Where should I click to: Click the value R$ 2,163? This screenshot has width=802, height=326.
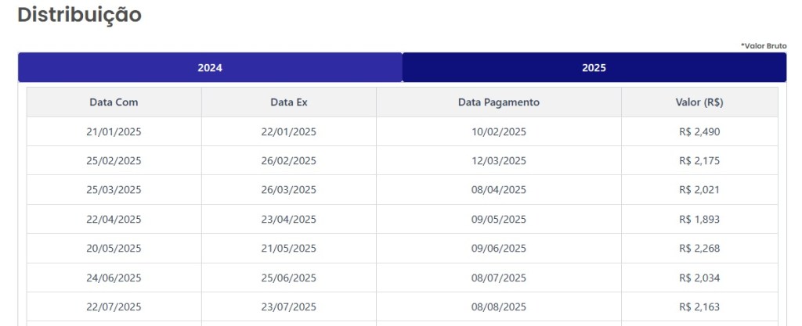[x=699, y=307]
